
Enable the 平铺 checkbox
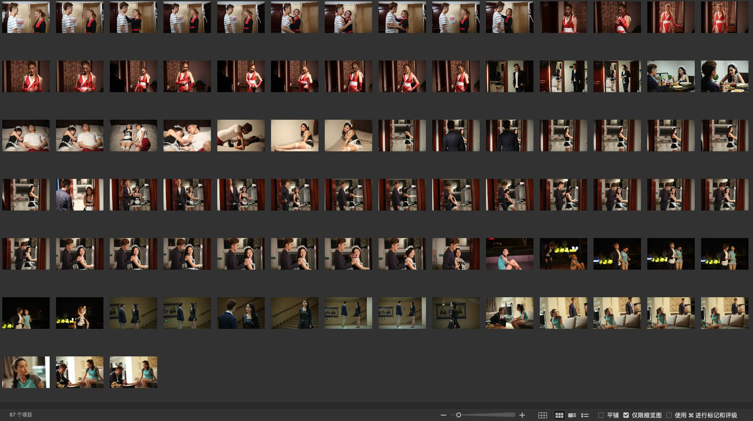pos(601,415)
